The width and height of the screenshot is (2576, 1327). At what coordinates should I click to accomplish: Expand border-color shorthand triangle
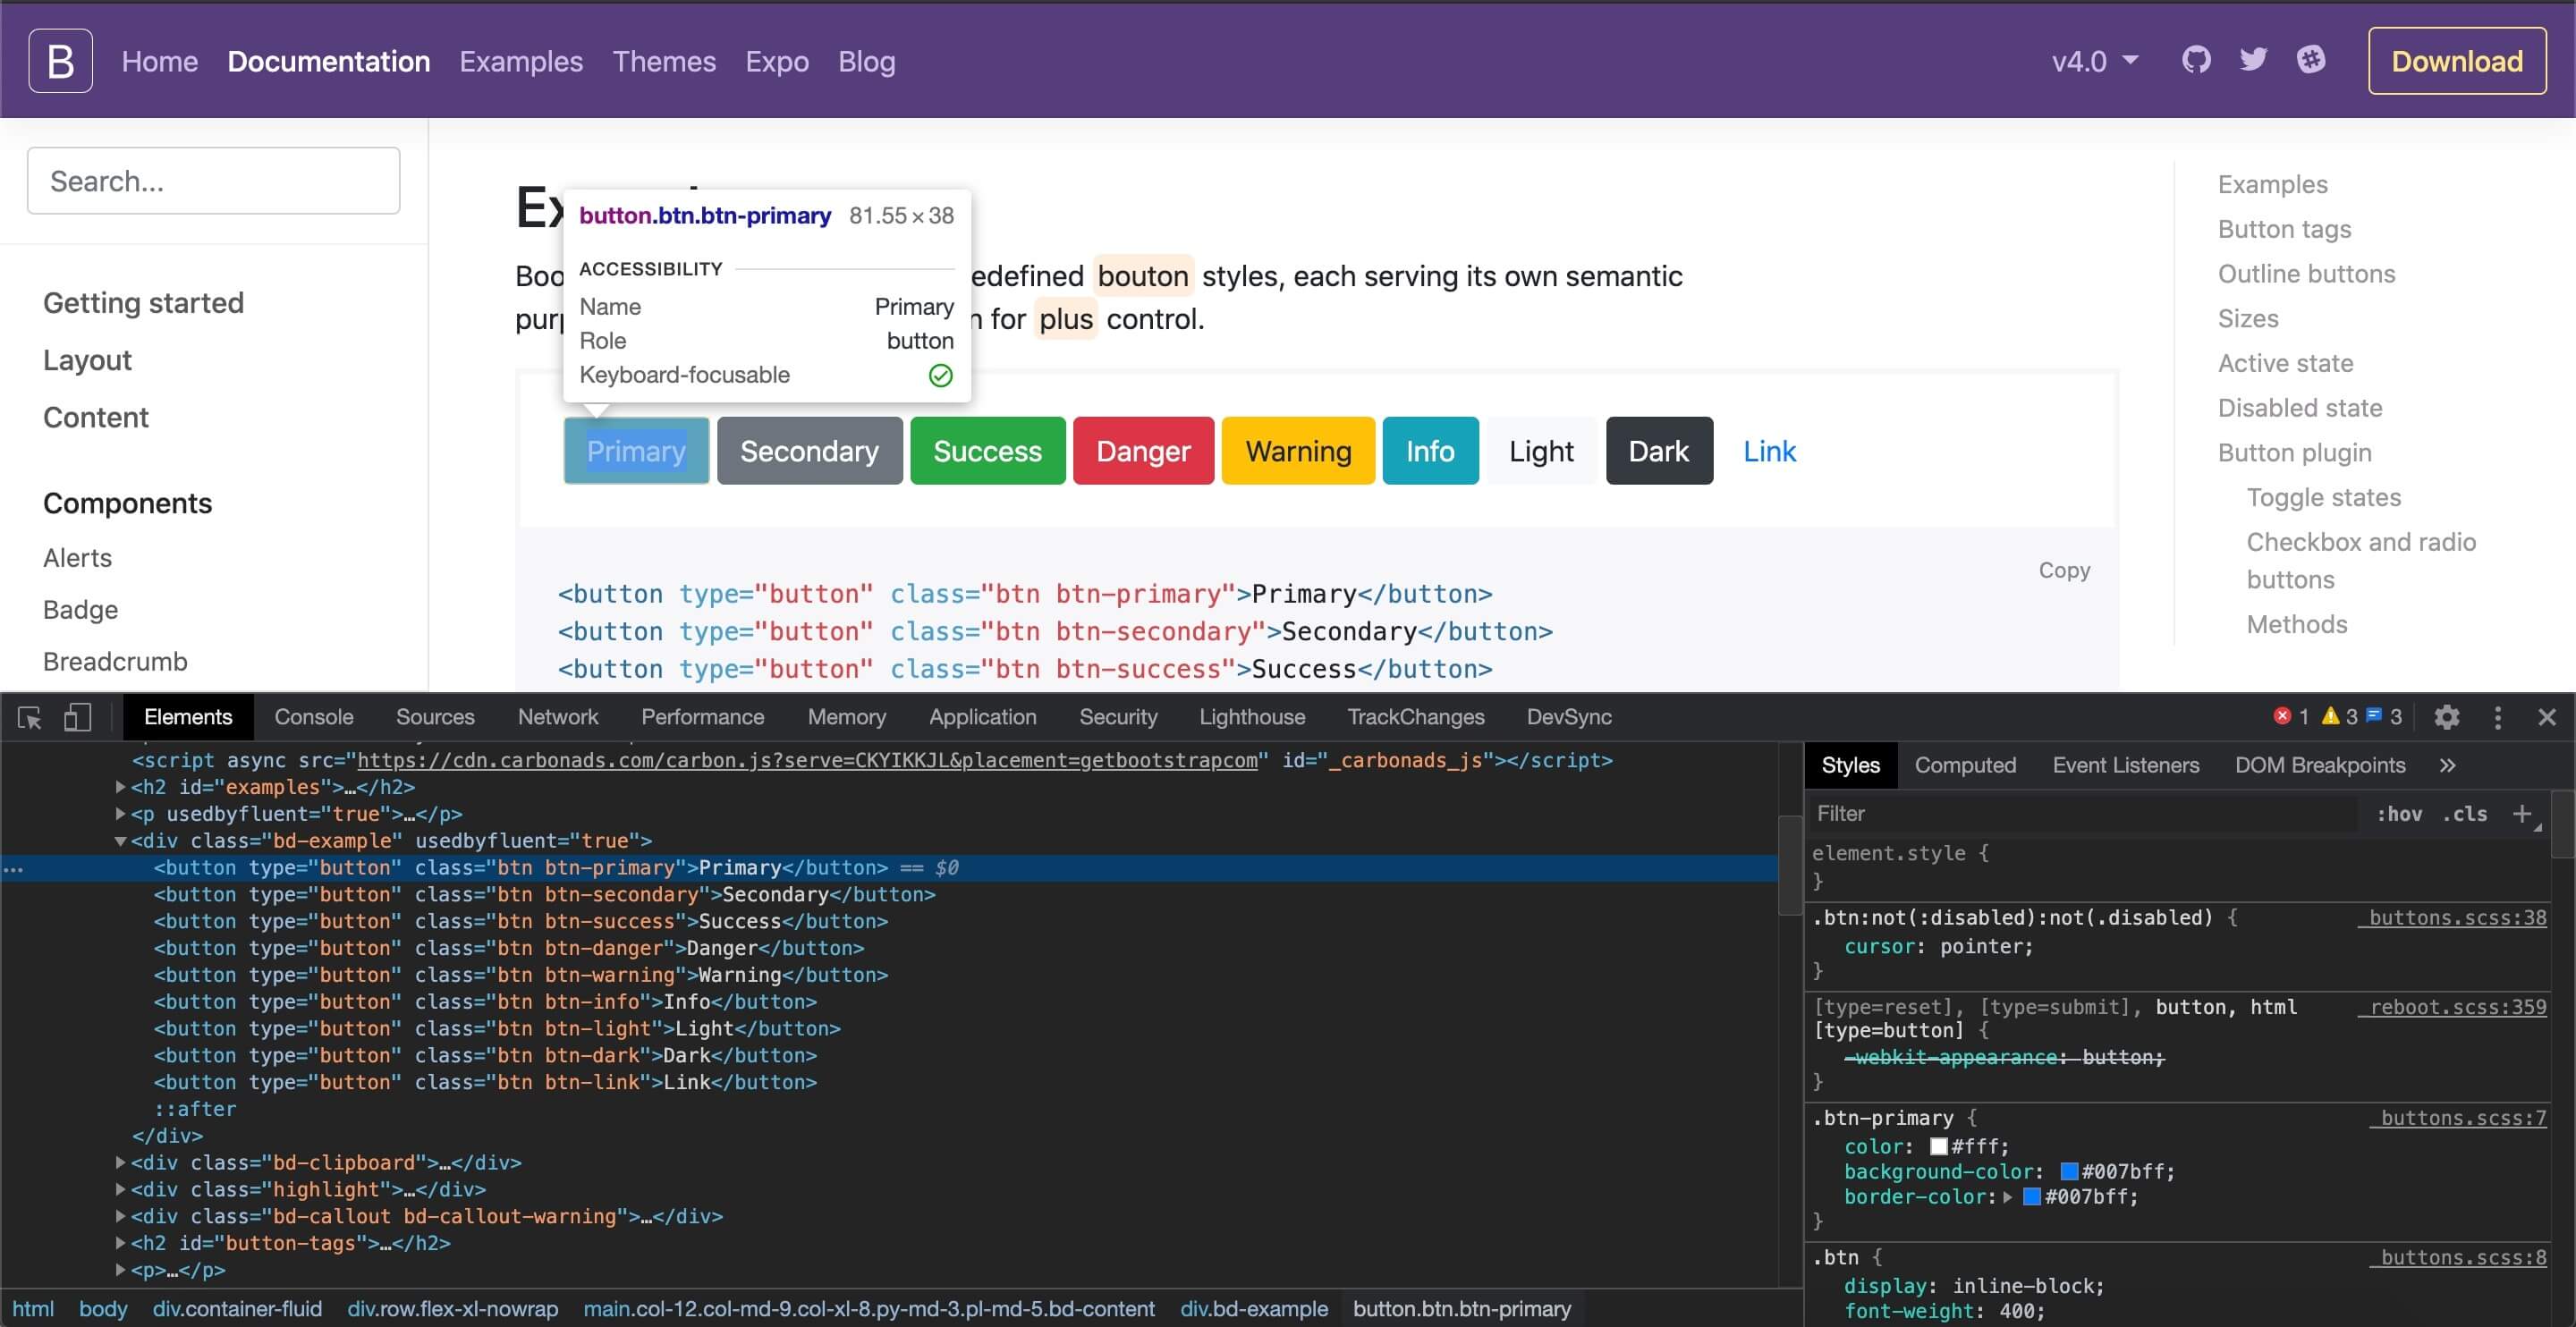tap(2006, 1197)
